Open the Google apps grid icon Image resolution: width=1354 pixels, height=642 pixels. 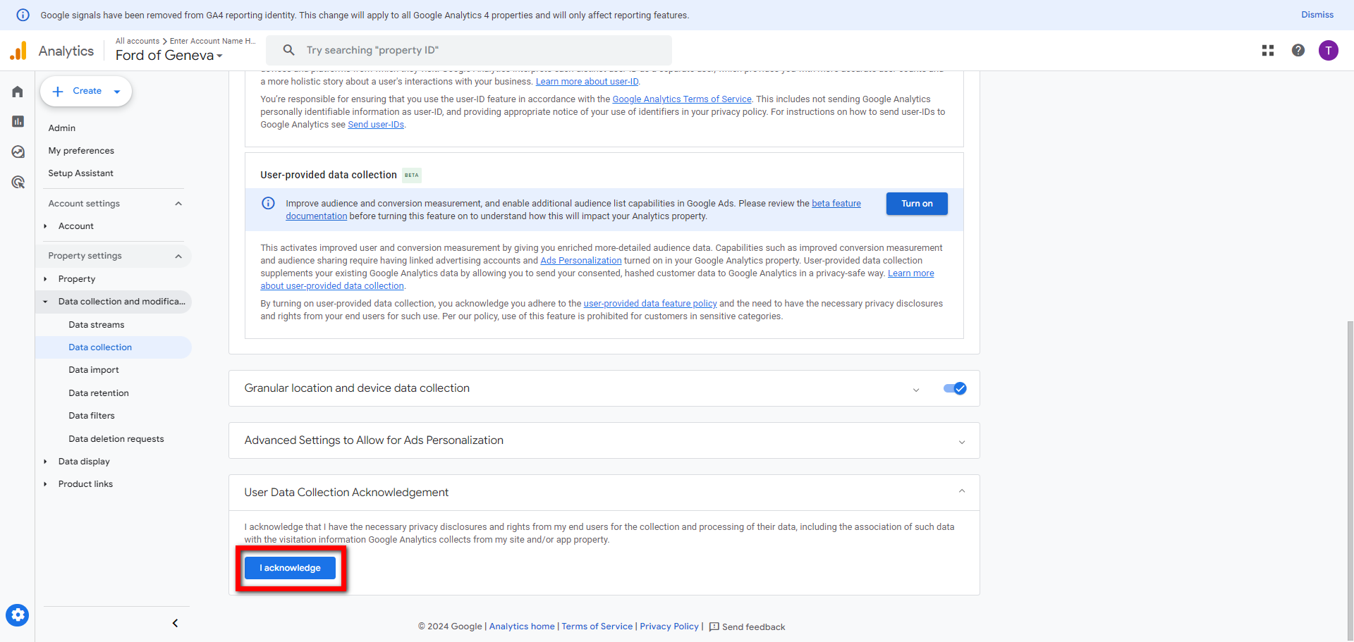1267,50
